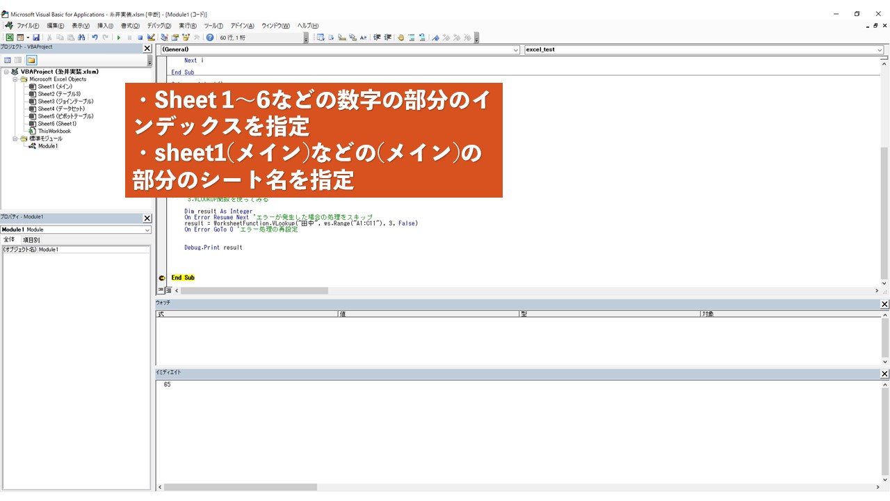890x501 pixels.
Task: Click the Undo toolbar icon
Action: 95,38
